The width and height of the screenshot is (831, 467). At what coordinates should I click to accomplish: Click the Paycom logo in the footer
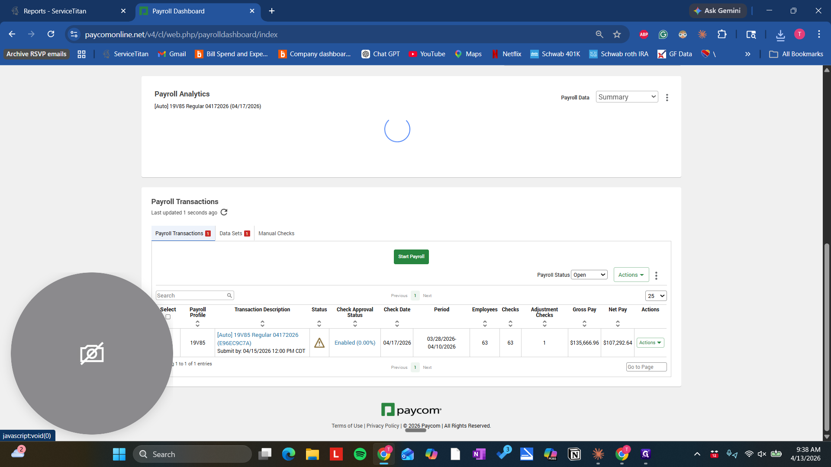[x=411, y=409]
